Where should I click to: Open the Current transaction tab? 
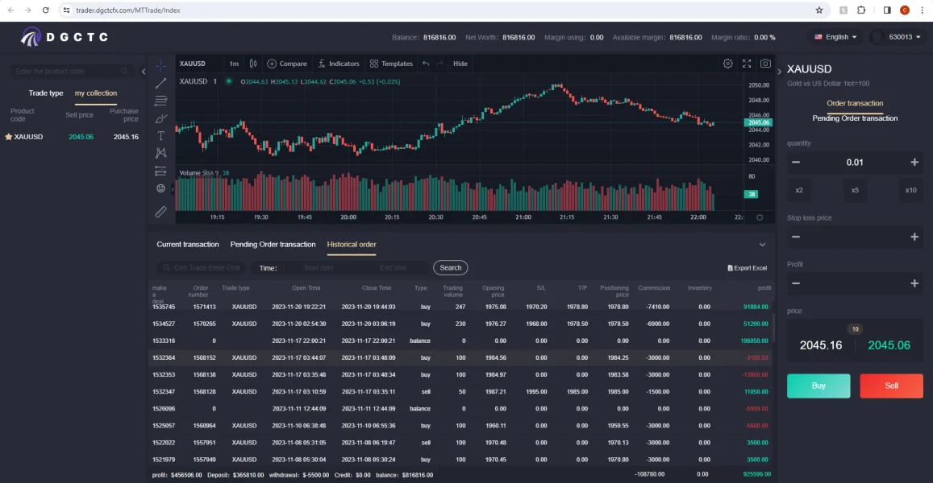click(188, 244)
